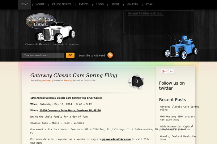Visit the STORE page
Image resolution: width=217 pixels, height=144 pixels.
pyautogui.click(x=115, y=4)
